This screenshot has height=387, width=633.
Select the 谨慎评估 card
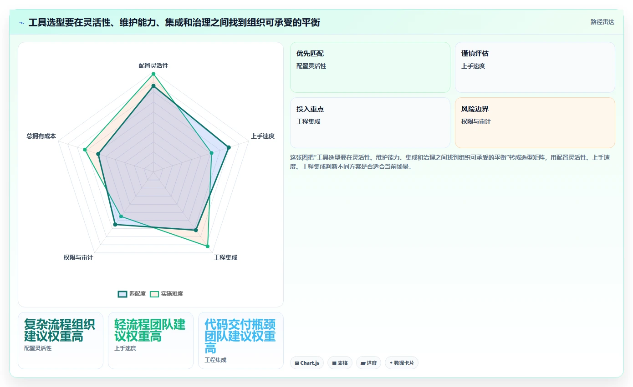(x=535, y=67)
